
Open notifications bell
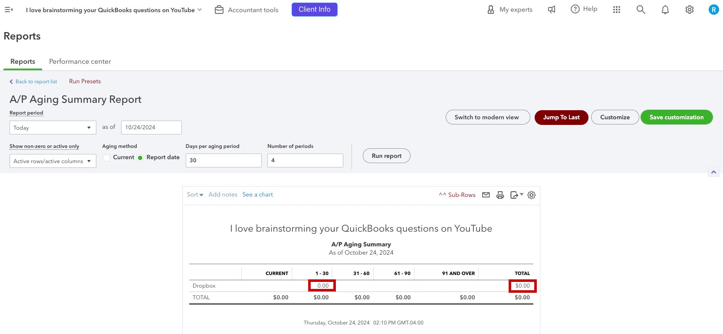point(665,10)
